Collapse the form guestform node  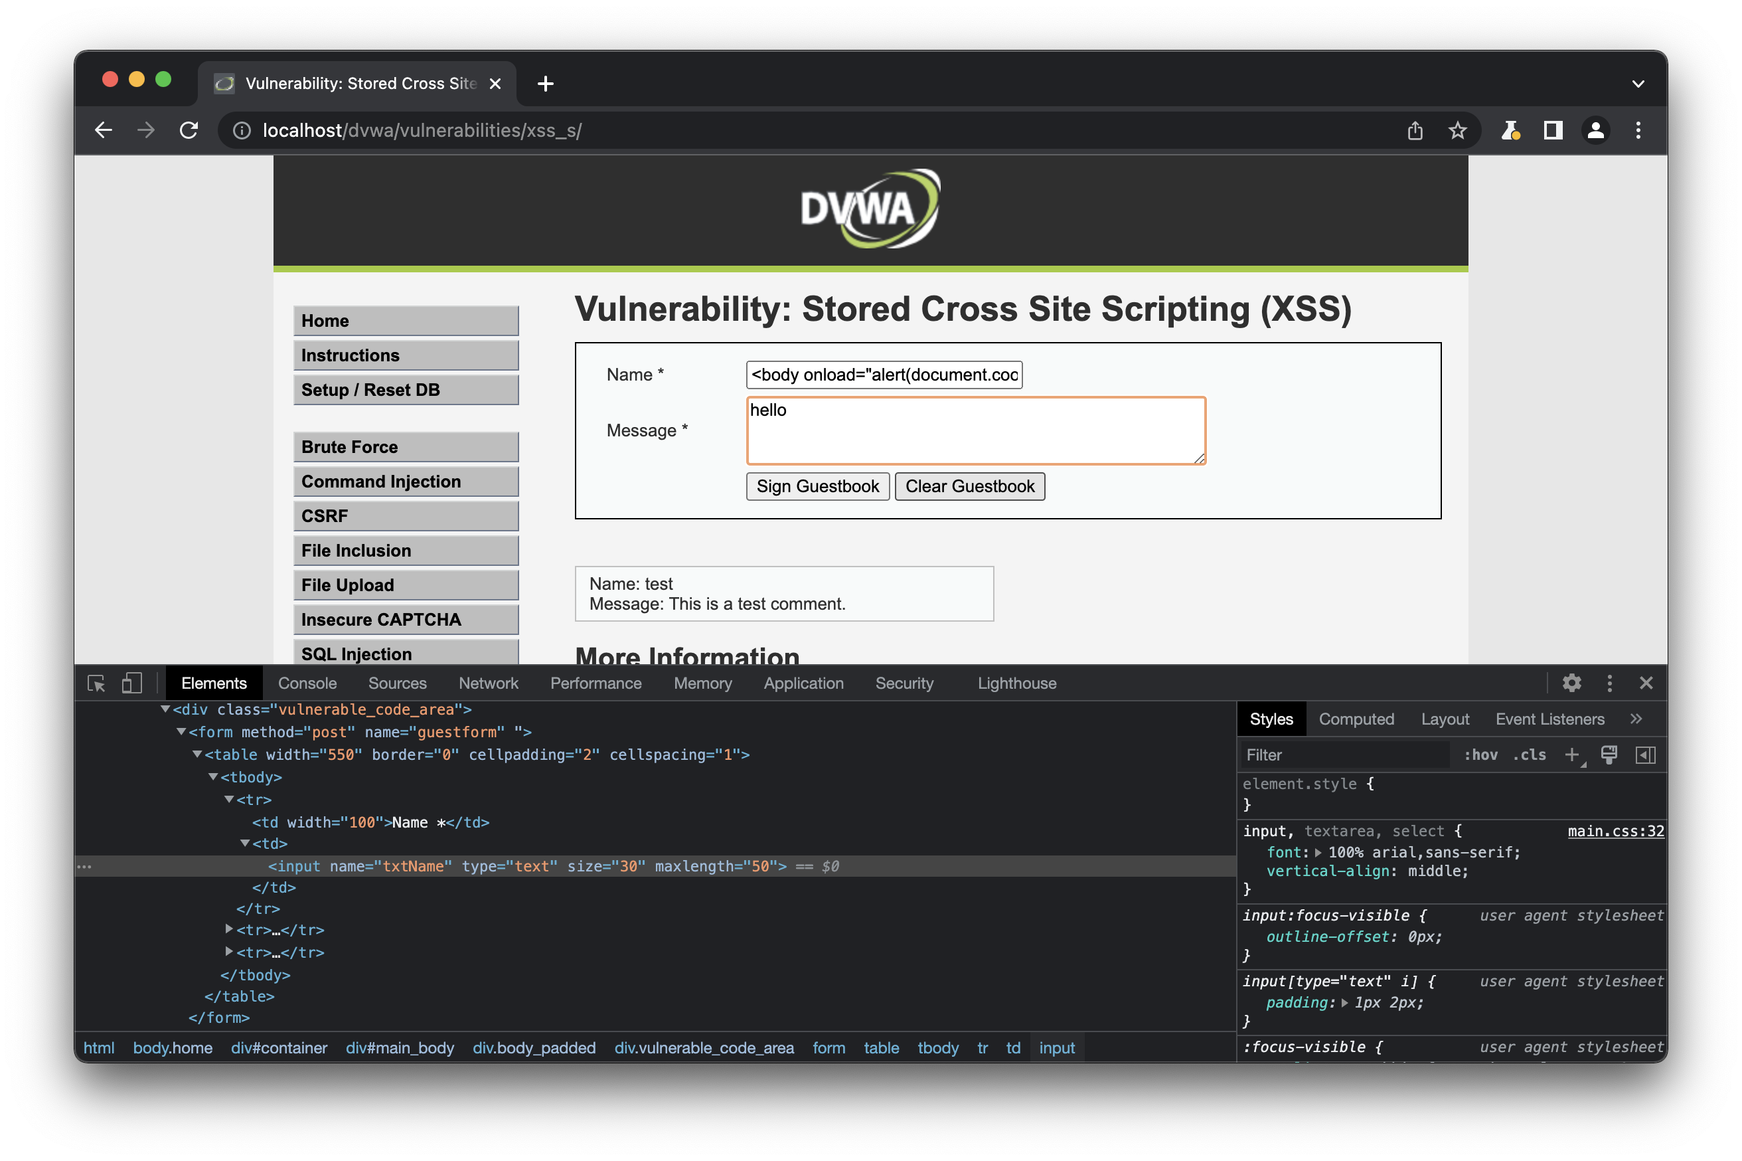pos(181,731)
